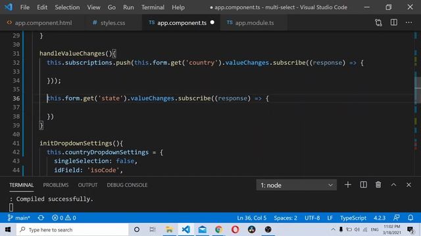The width and height of the screenshot is (421, 236).
Task: Open Task View on the taskbar
Action: pos(153,229)
